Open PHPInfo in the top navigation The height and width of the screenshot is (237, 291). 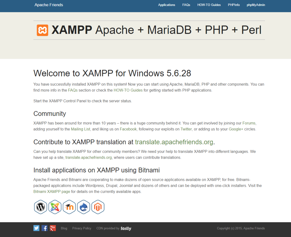tap(234, 5)
